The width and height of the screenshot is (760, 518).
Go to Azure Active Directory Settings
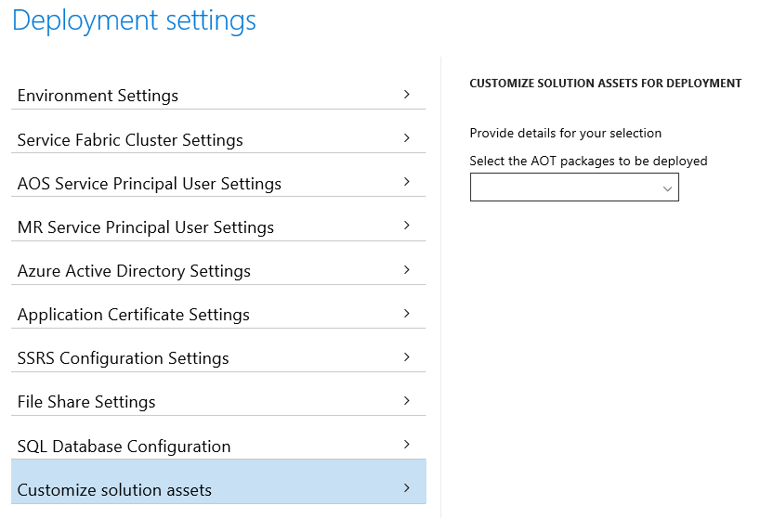(x=218, y=270)
